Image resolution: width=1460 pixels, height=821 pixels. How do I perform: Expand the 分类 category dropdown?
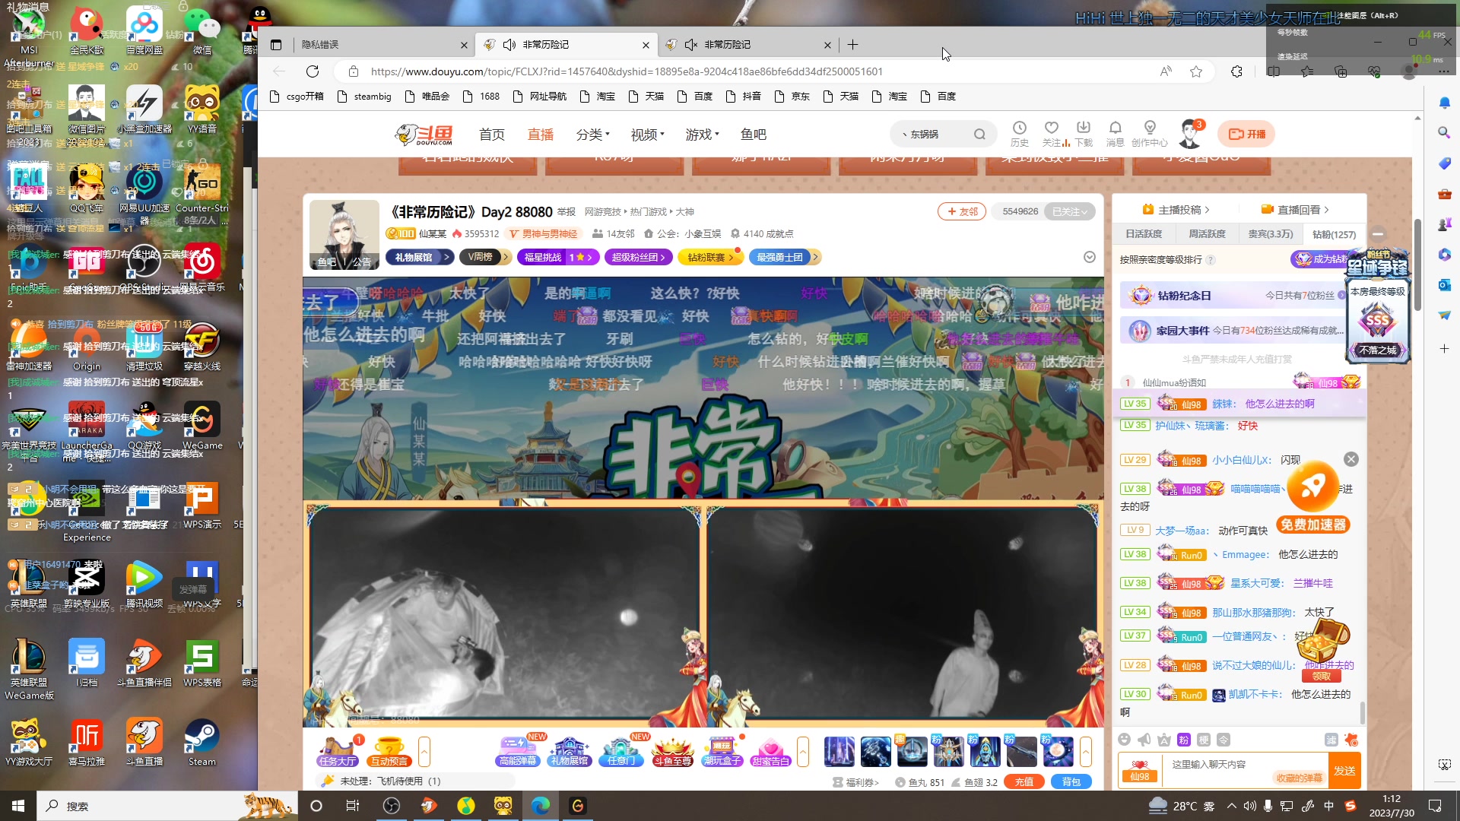coord(593,135)
